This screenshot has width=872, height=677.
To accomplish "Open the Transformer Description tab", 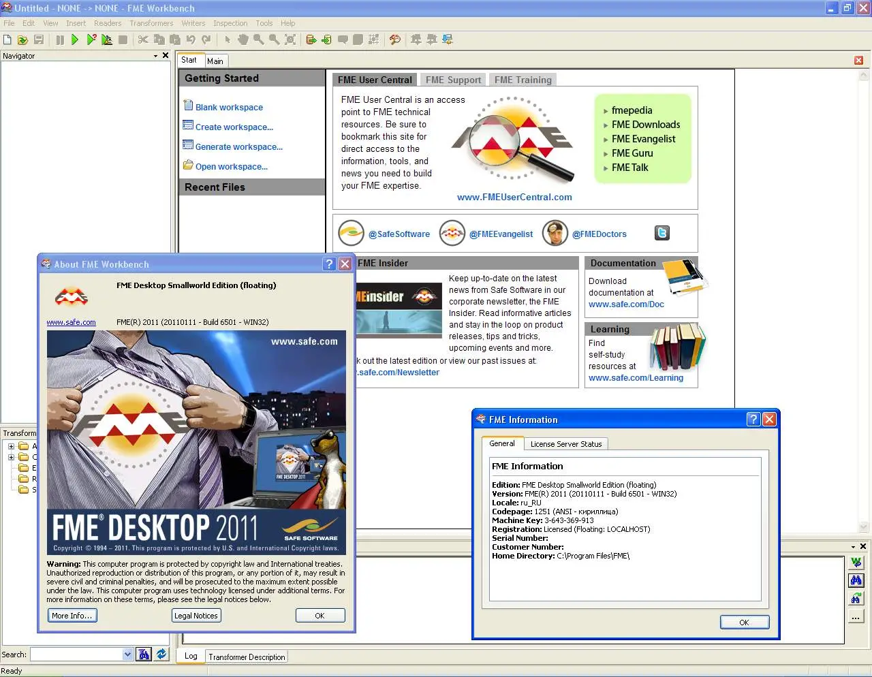I will pos(247,657).
